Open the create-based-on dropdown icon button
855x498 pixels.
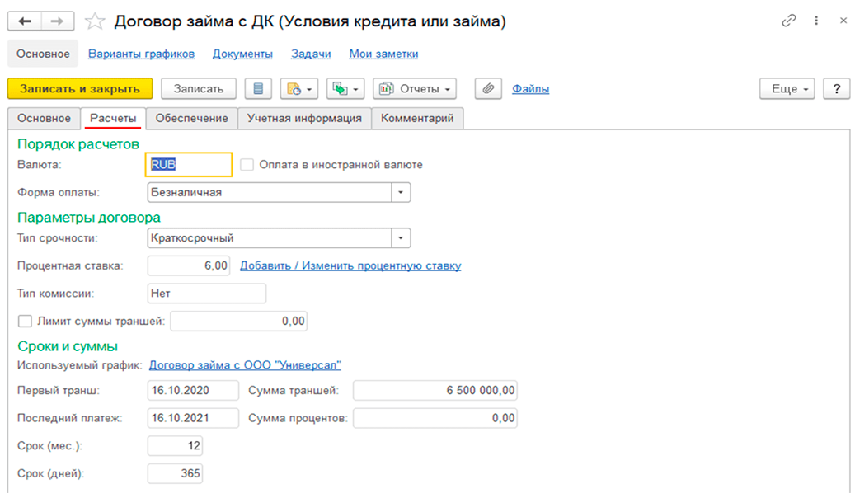coord(298,89)
